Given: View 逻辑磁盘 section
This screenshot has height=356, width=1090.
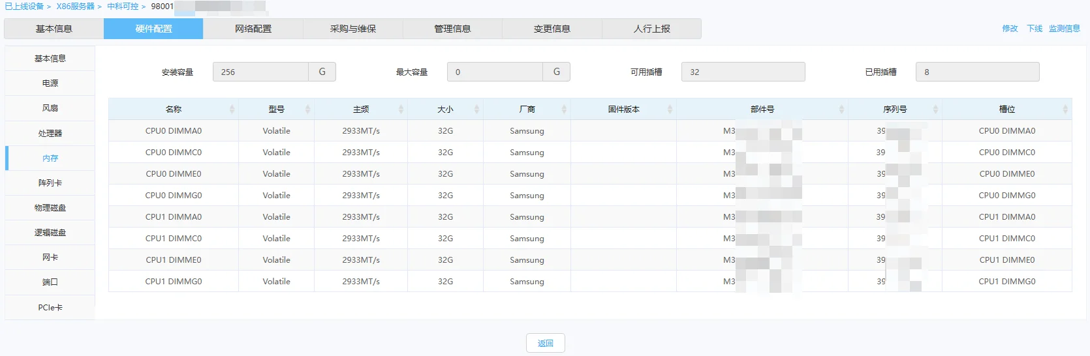Looking at the screenshot, I should (x=50, y=233).
